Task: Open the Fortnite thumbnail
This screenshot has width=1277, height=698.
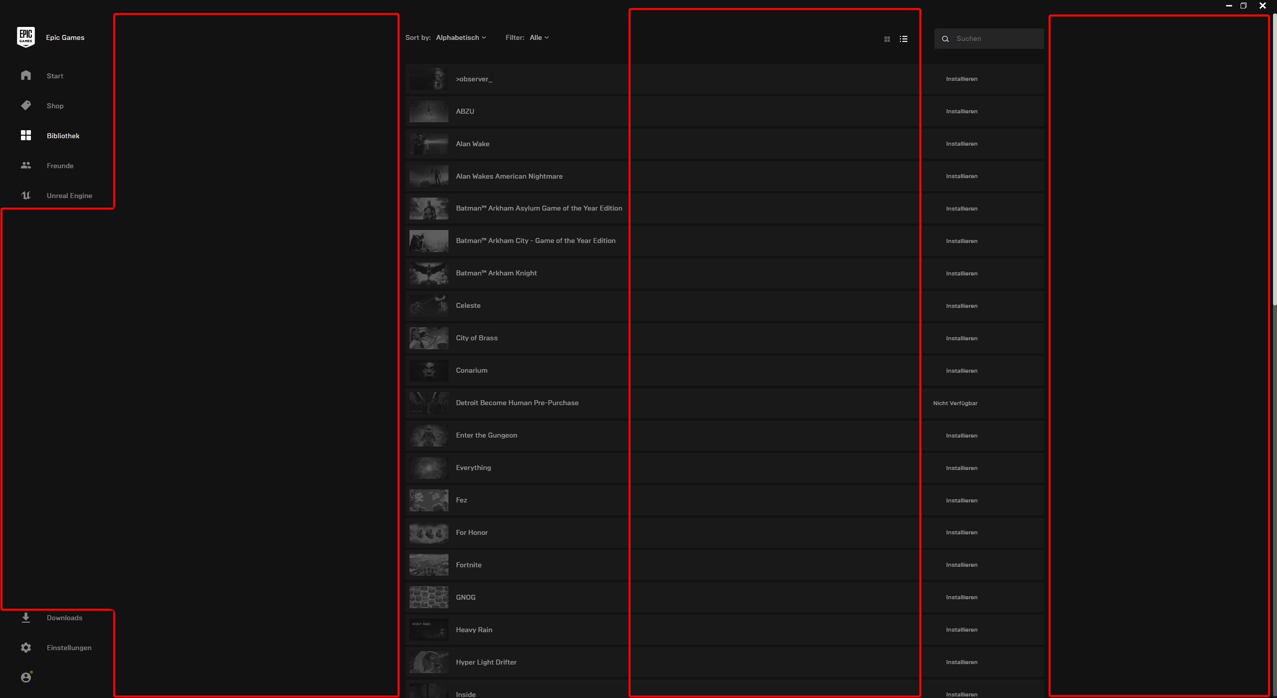Action: (428, 565)
